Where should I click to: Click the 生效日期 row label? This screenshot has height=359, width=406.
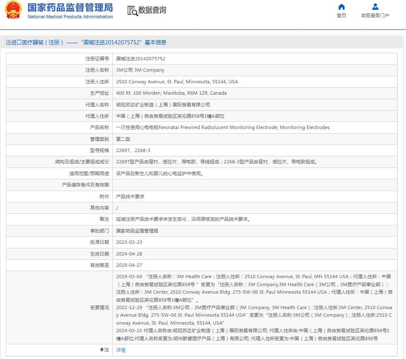point(99,254)
